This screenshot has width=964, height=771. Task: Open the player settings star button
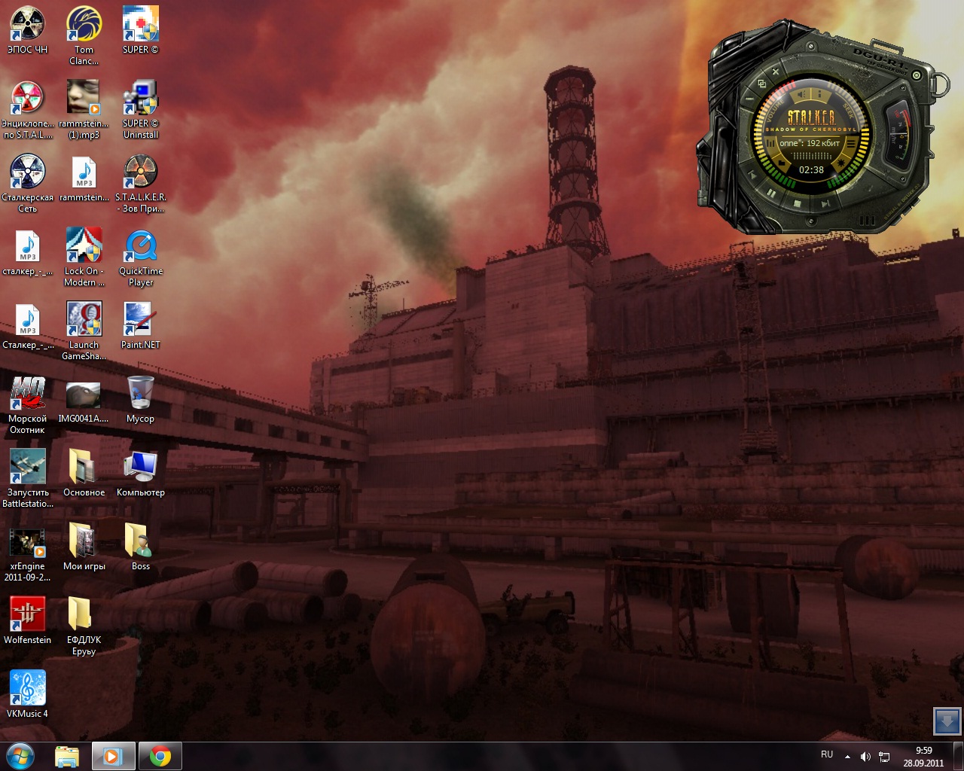coord(841,163)
